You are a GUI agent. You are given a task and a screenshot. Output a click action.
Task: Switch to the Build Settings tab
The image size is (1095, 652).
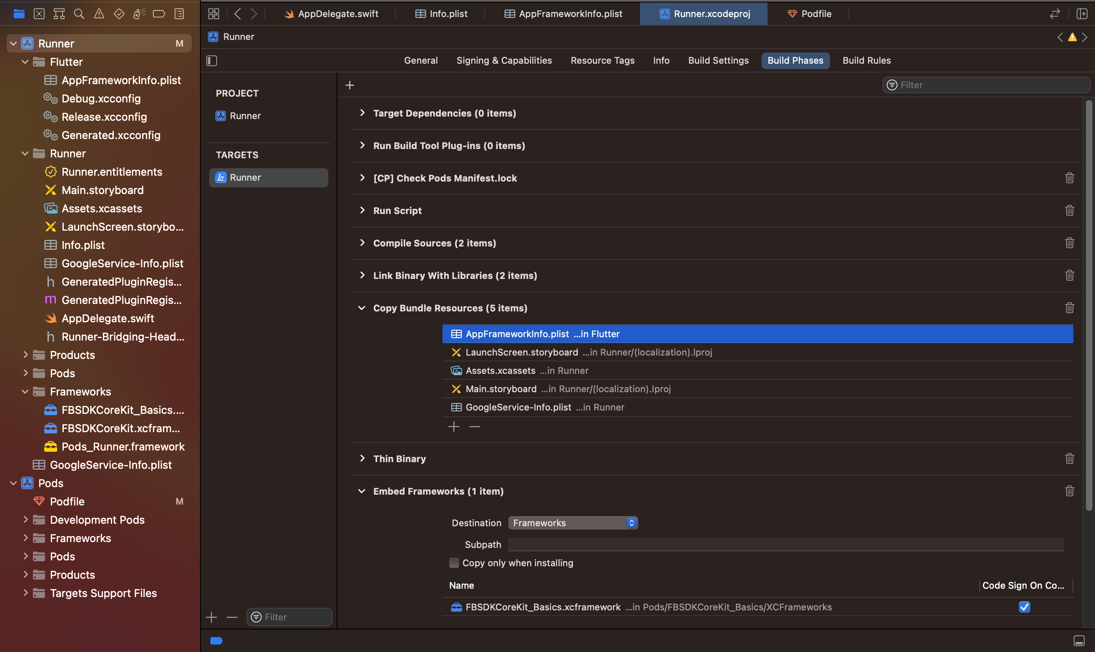tap(718, 61)
